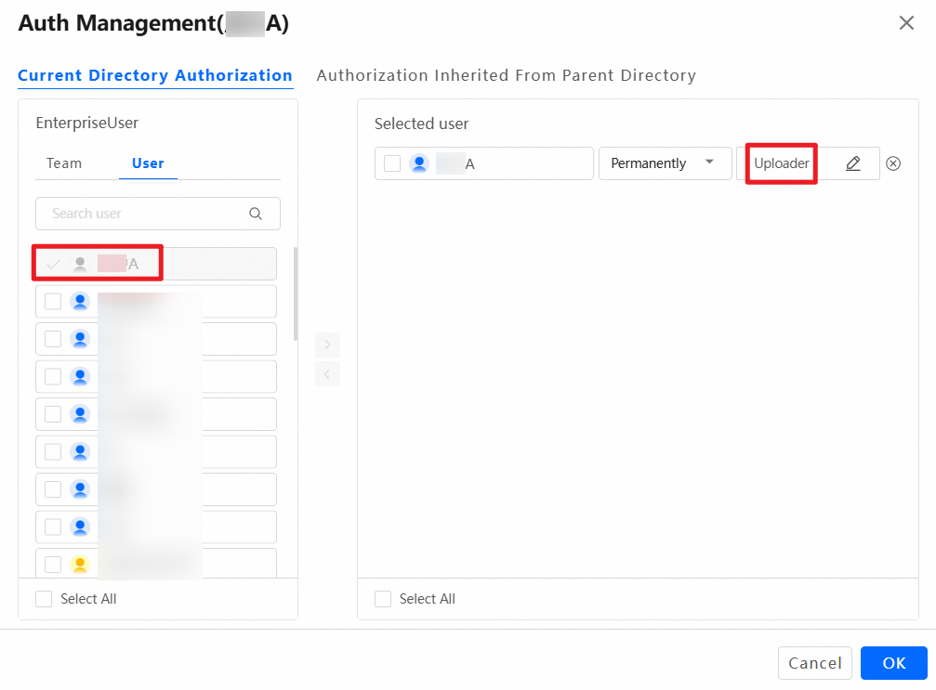Click the move-right arrow button
This screenshot has width=936, height=690.
click(327, 345)
